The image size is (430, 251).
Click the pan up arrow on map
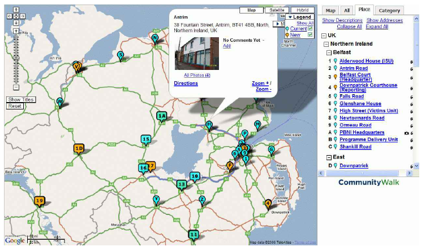tap(15, 10)
